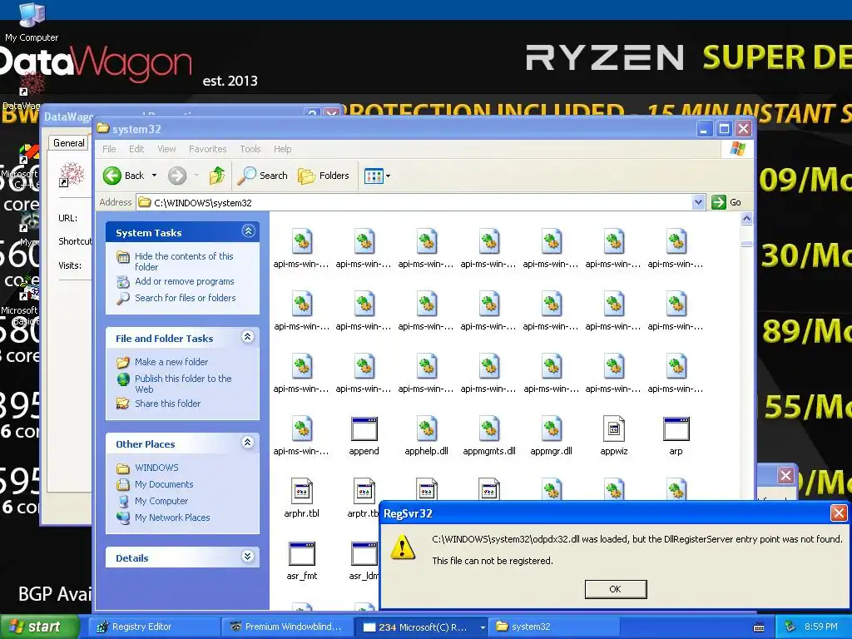Click Search for files or folders link
852x639 pixels.
186,298
